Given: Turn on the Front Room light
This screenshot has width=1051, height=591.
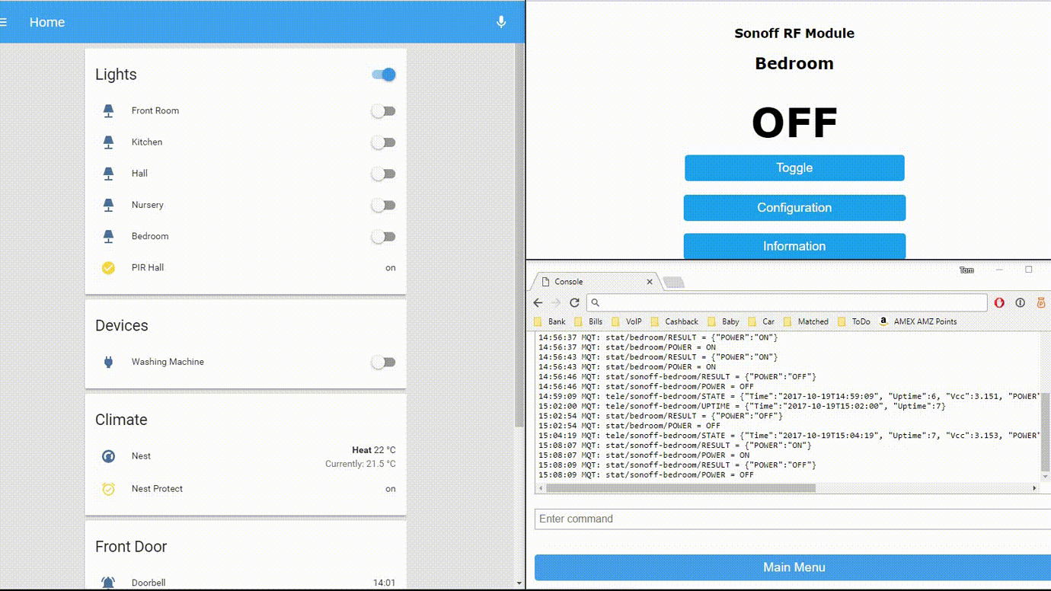Looking at the screenshot, I should (x=383, y=111).
